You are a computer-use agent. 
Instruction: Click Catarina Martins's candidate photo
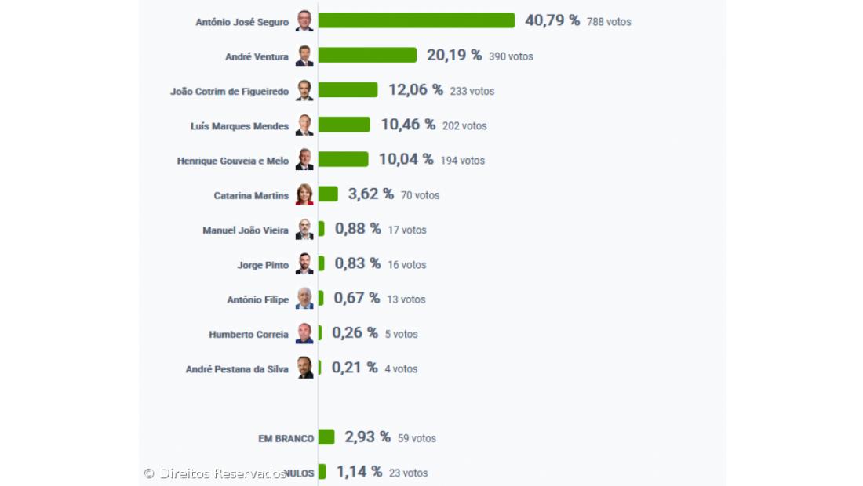304,194
